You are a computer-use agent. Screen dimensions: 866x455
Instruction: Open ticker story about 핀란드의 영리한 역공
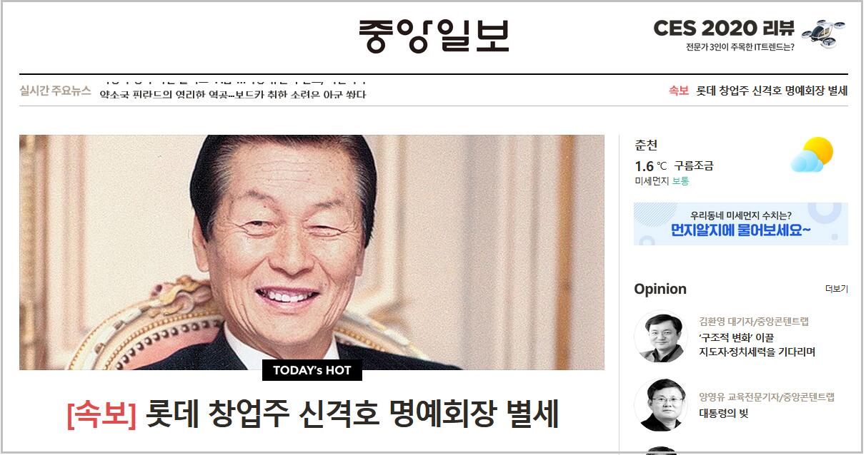(x=233, y=94)
